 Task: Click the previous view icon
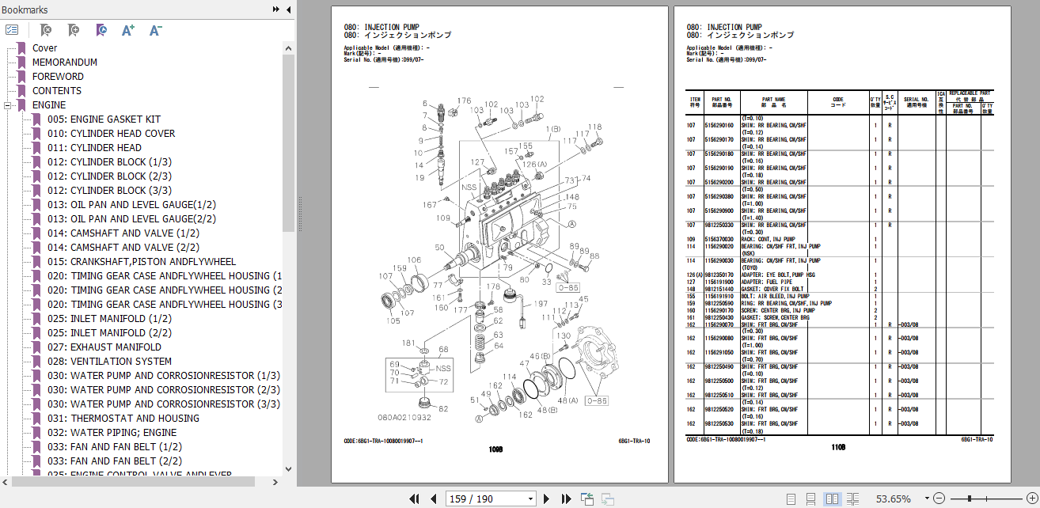587,499
